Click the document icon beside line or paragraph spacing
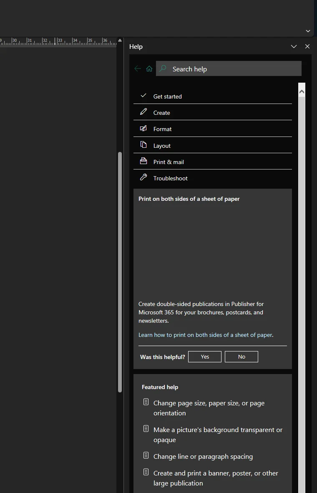 146,455
